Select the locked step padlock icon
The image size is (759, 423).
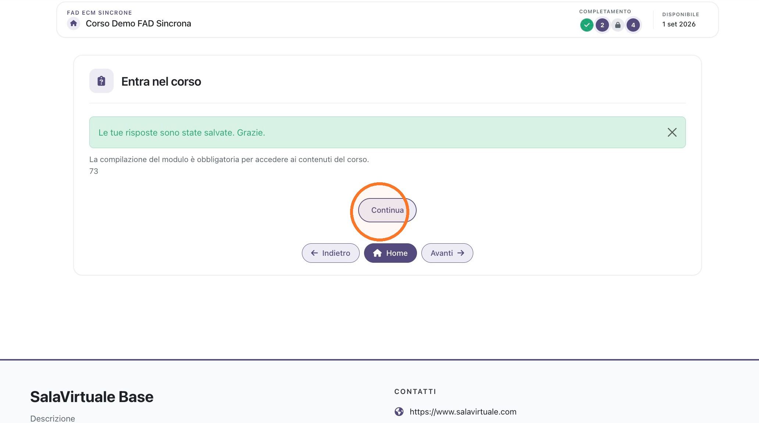pos(618,25)
